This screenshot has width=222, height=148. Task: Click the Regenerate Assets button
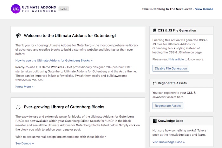[168, 106]
